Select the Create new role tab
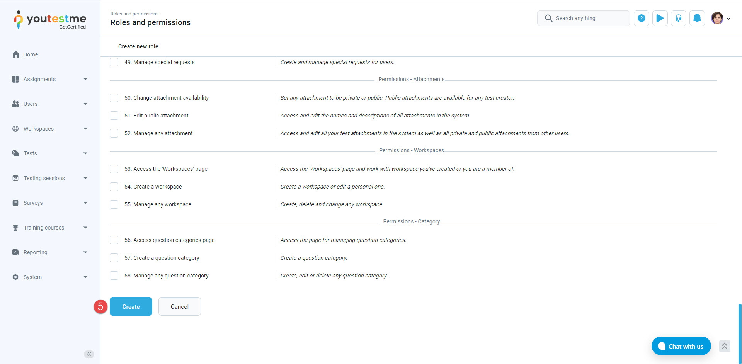 (x=138, y=46)
